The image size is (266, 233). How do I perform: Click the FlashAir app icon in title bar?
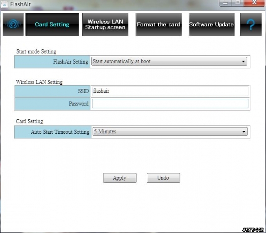pos(5,4)
